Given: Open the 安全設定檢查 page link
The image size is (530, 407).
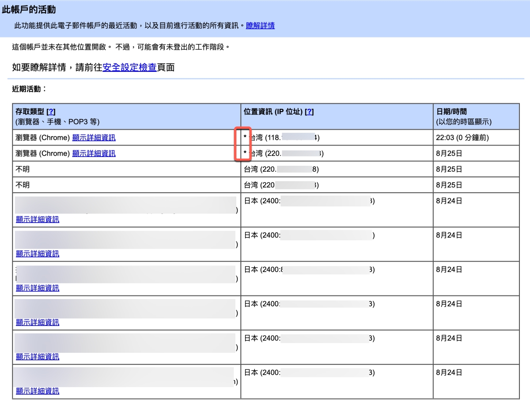Looking at the screenshot, I should (129, 67).
